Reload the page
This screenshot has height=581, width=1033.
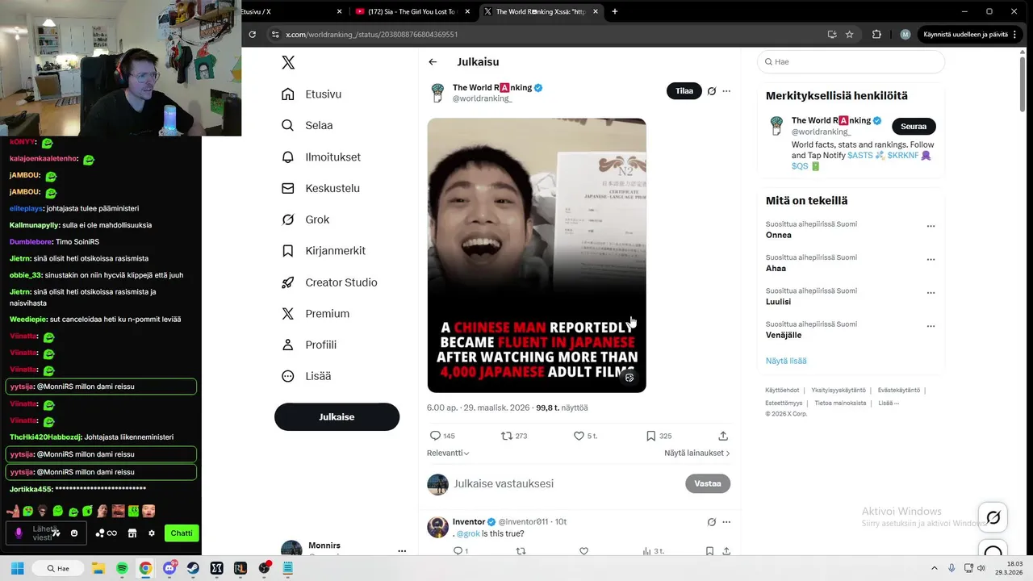[x=253, y=35]
